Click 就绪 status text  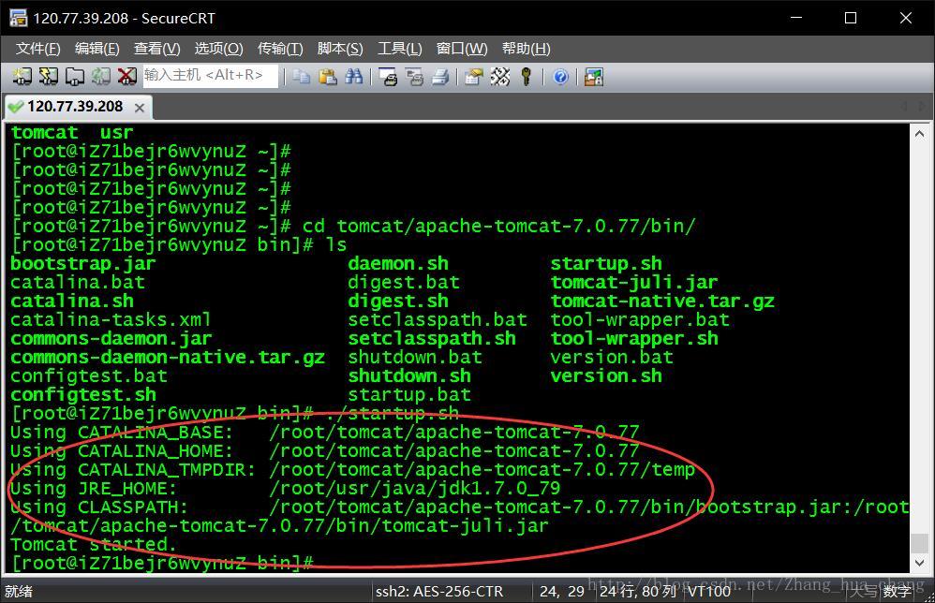click(x=19, y=591)
